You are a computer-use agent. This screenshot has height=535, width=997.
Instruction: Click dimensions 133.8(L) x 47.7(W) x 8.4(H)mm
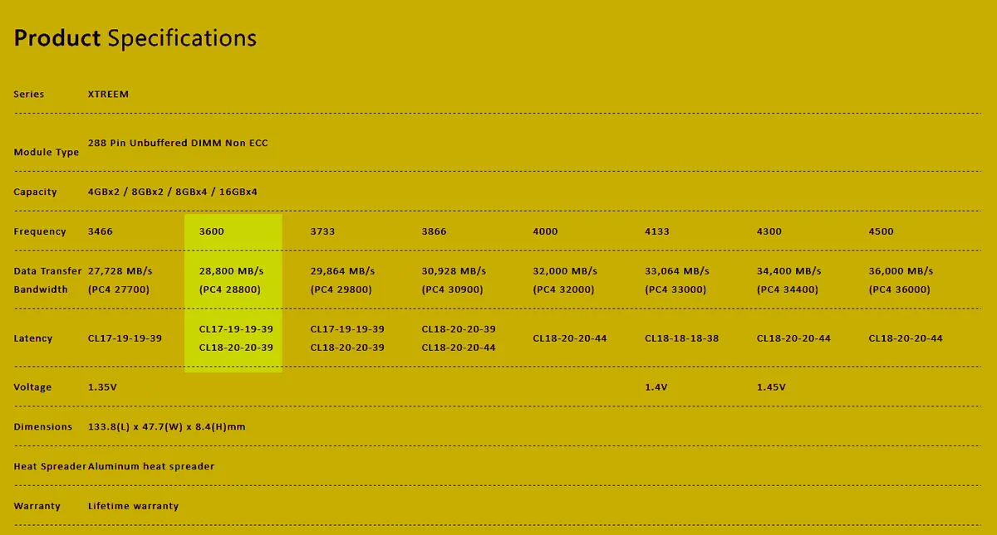[166, 427]
